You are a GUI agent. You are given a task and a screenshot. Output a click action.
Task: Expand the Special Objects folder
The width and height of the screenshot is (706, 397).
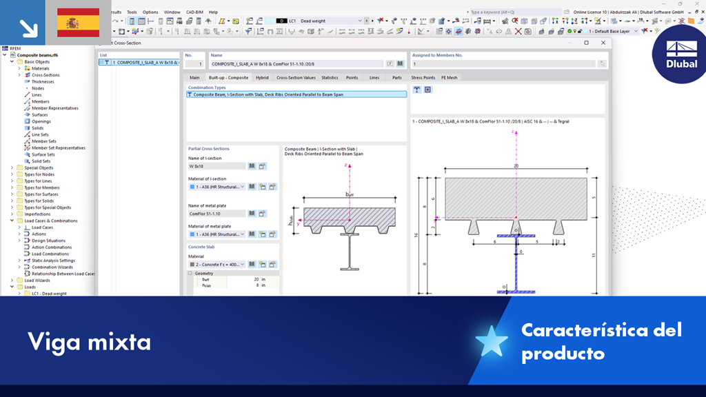click(x=12, y=168)
